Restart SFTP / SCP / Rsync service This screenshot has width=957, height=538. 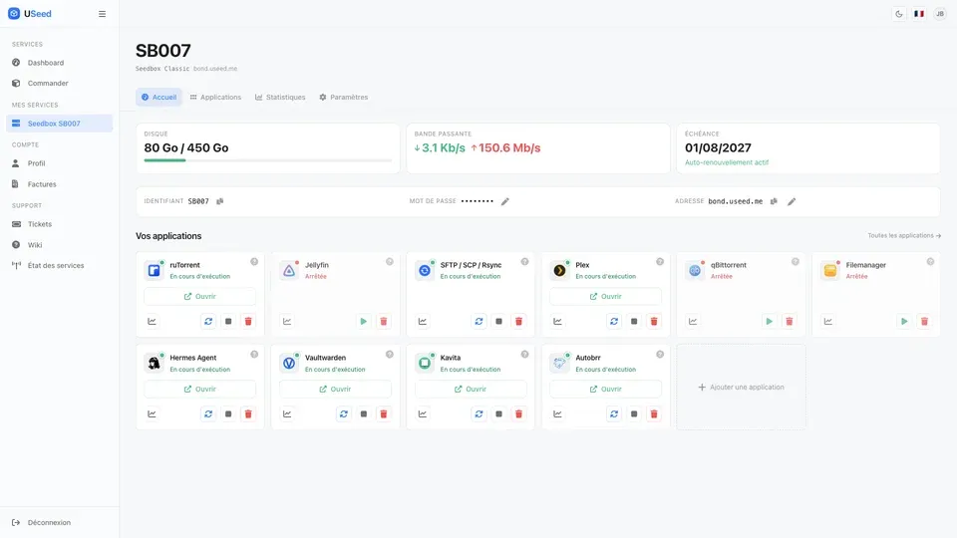point(479,322)
